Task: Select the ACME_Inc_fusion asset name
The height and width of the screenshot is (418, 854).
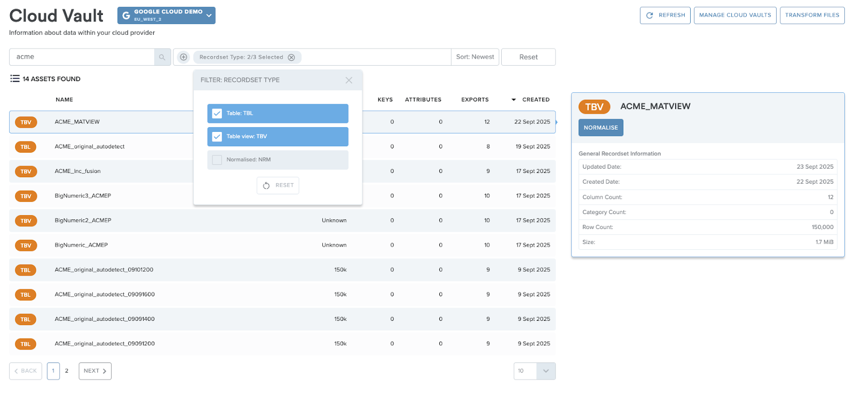Action: point(78,171)
